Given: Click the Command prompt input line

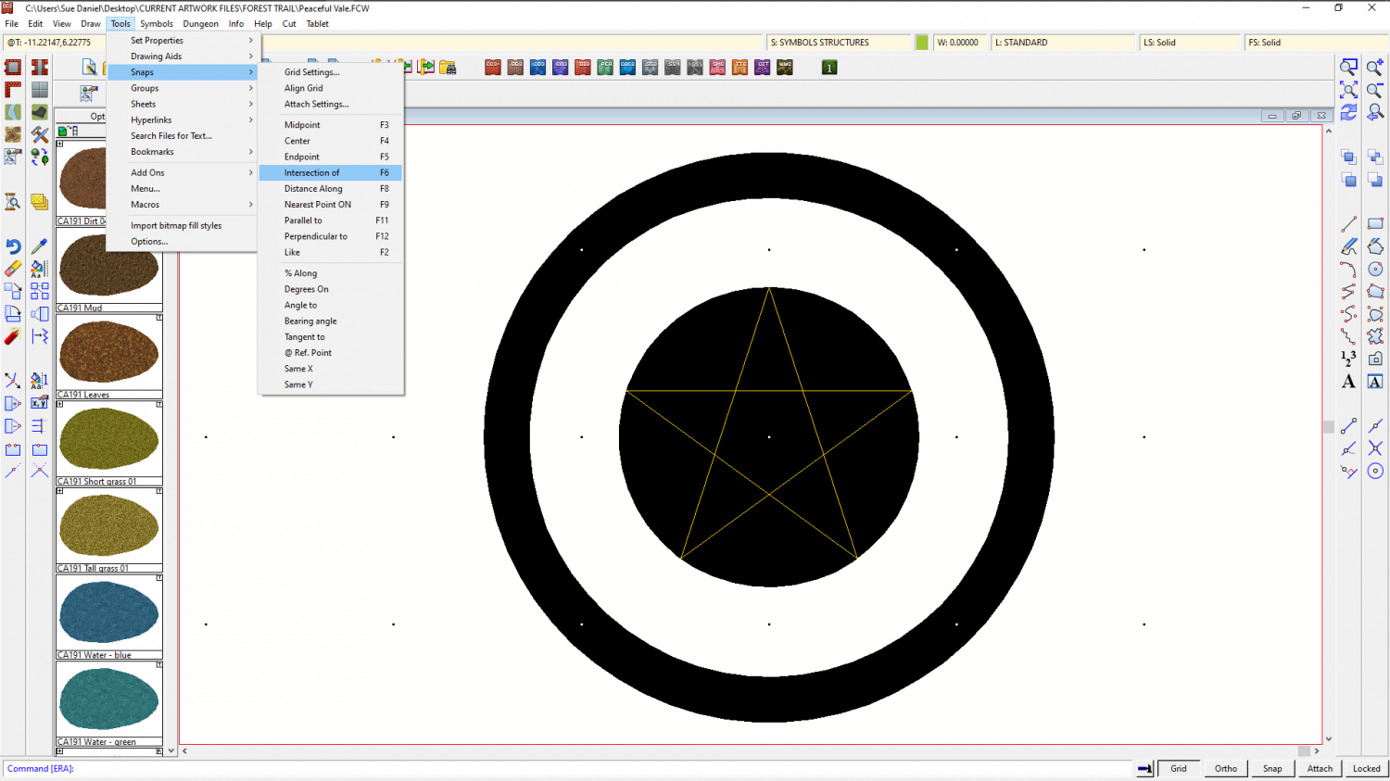Looking at the screenshot, I should pyautogui.click(x=570, y=769).
